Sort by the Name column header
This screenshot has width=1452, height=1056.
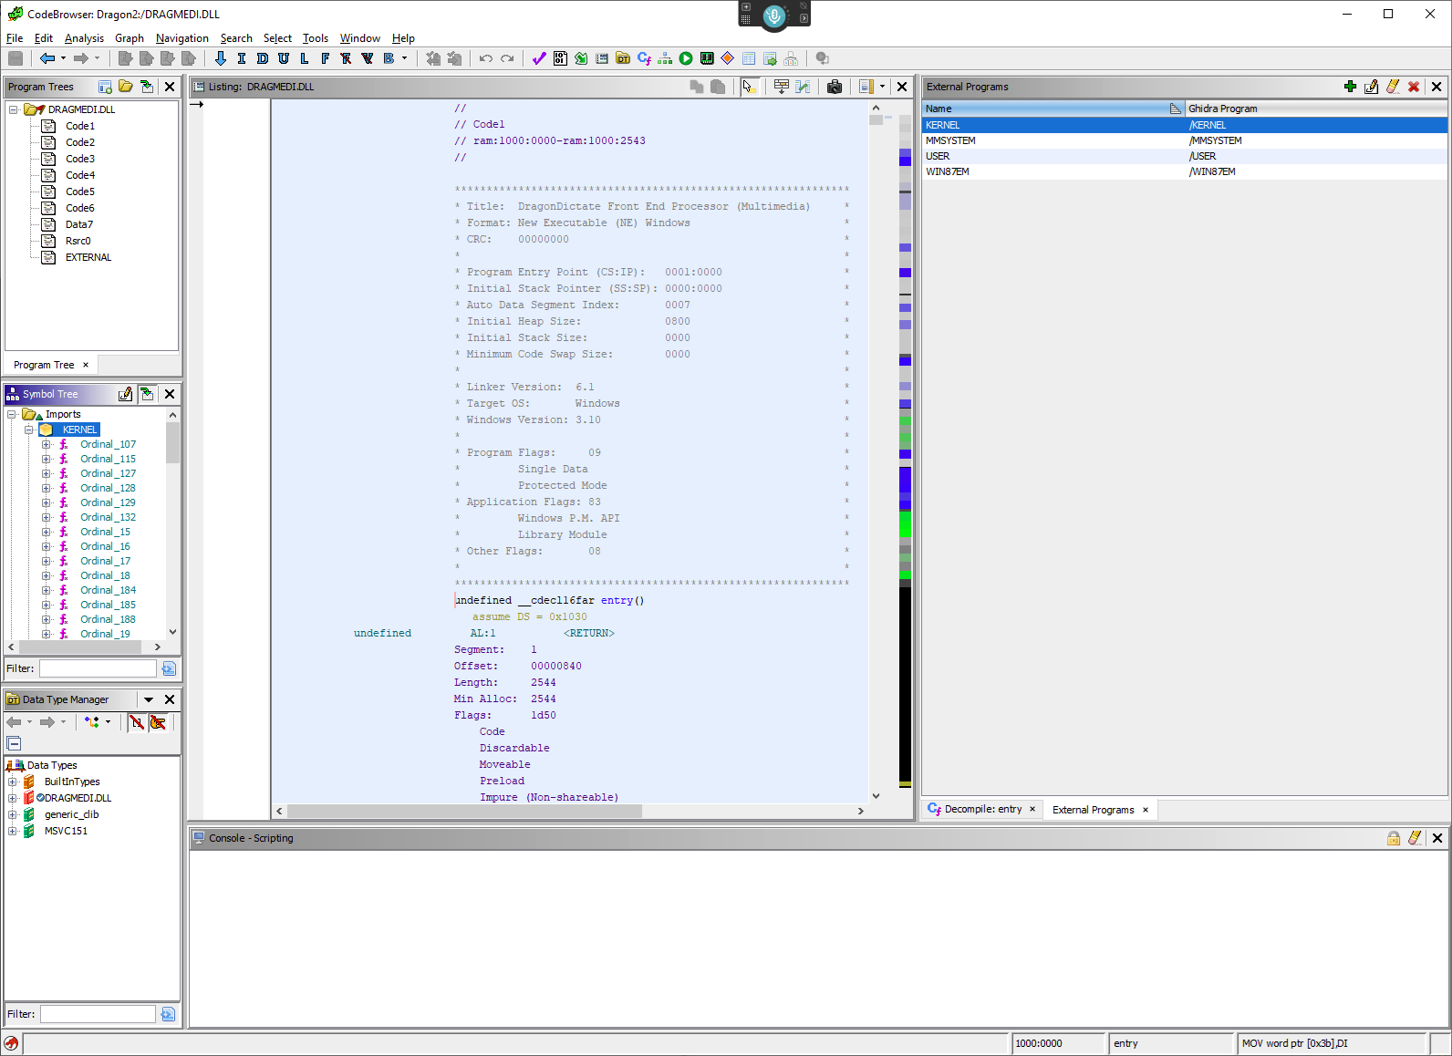tap(1053, 109)
